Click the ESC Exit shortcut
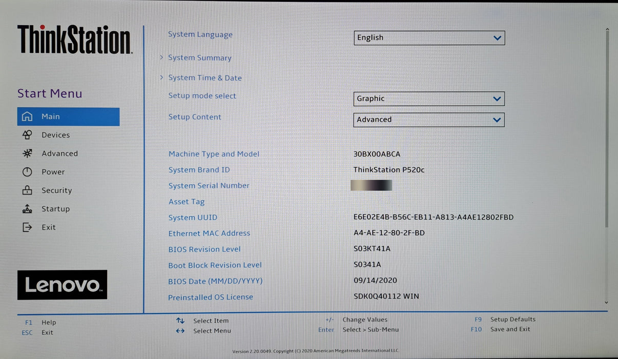Image resolution: width=618 pixels, height=359 pixels. 37,332
